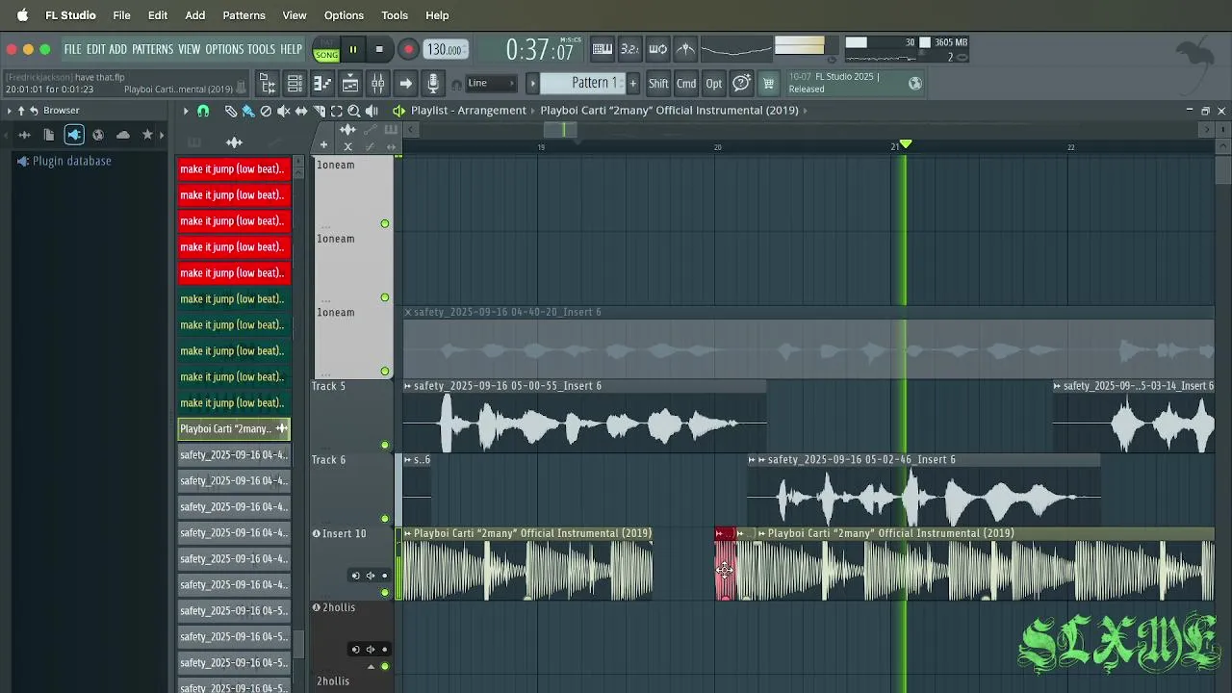Click the Opt modifier button
This screenshot has height=693, width=1232.
[713, 84]
